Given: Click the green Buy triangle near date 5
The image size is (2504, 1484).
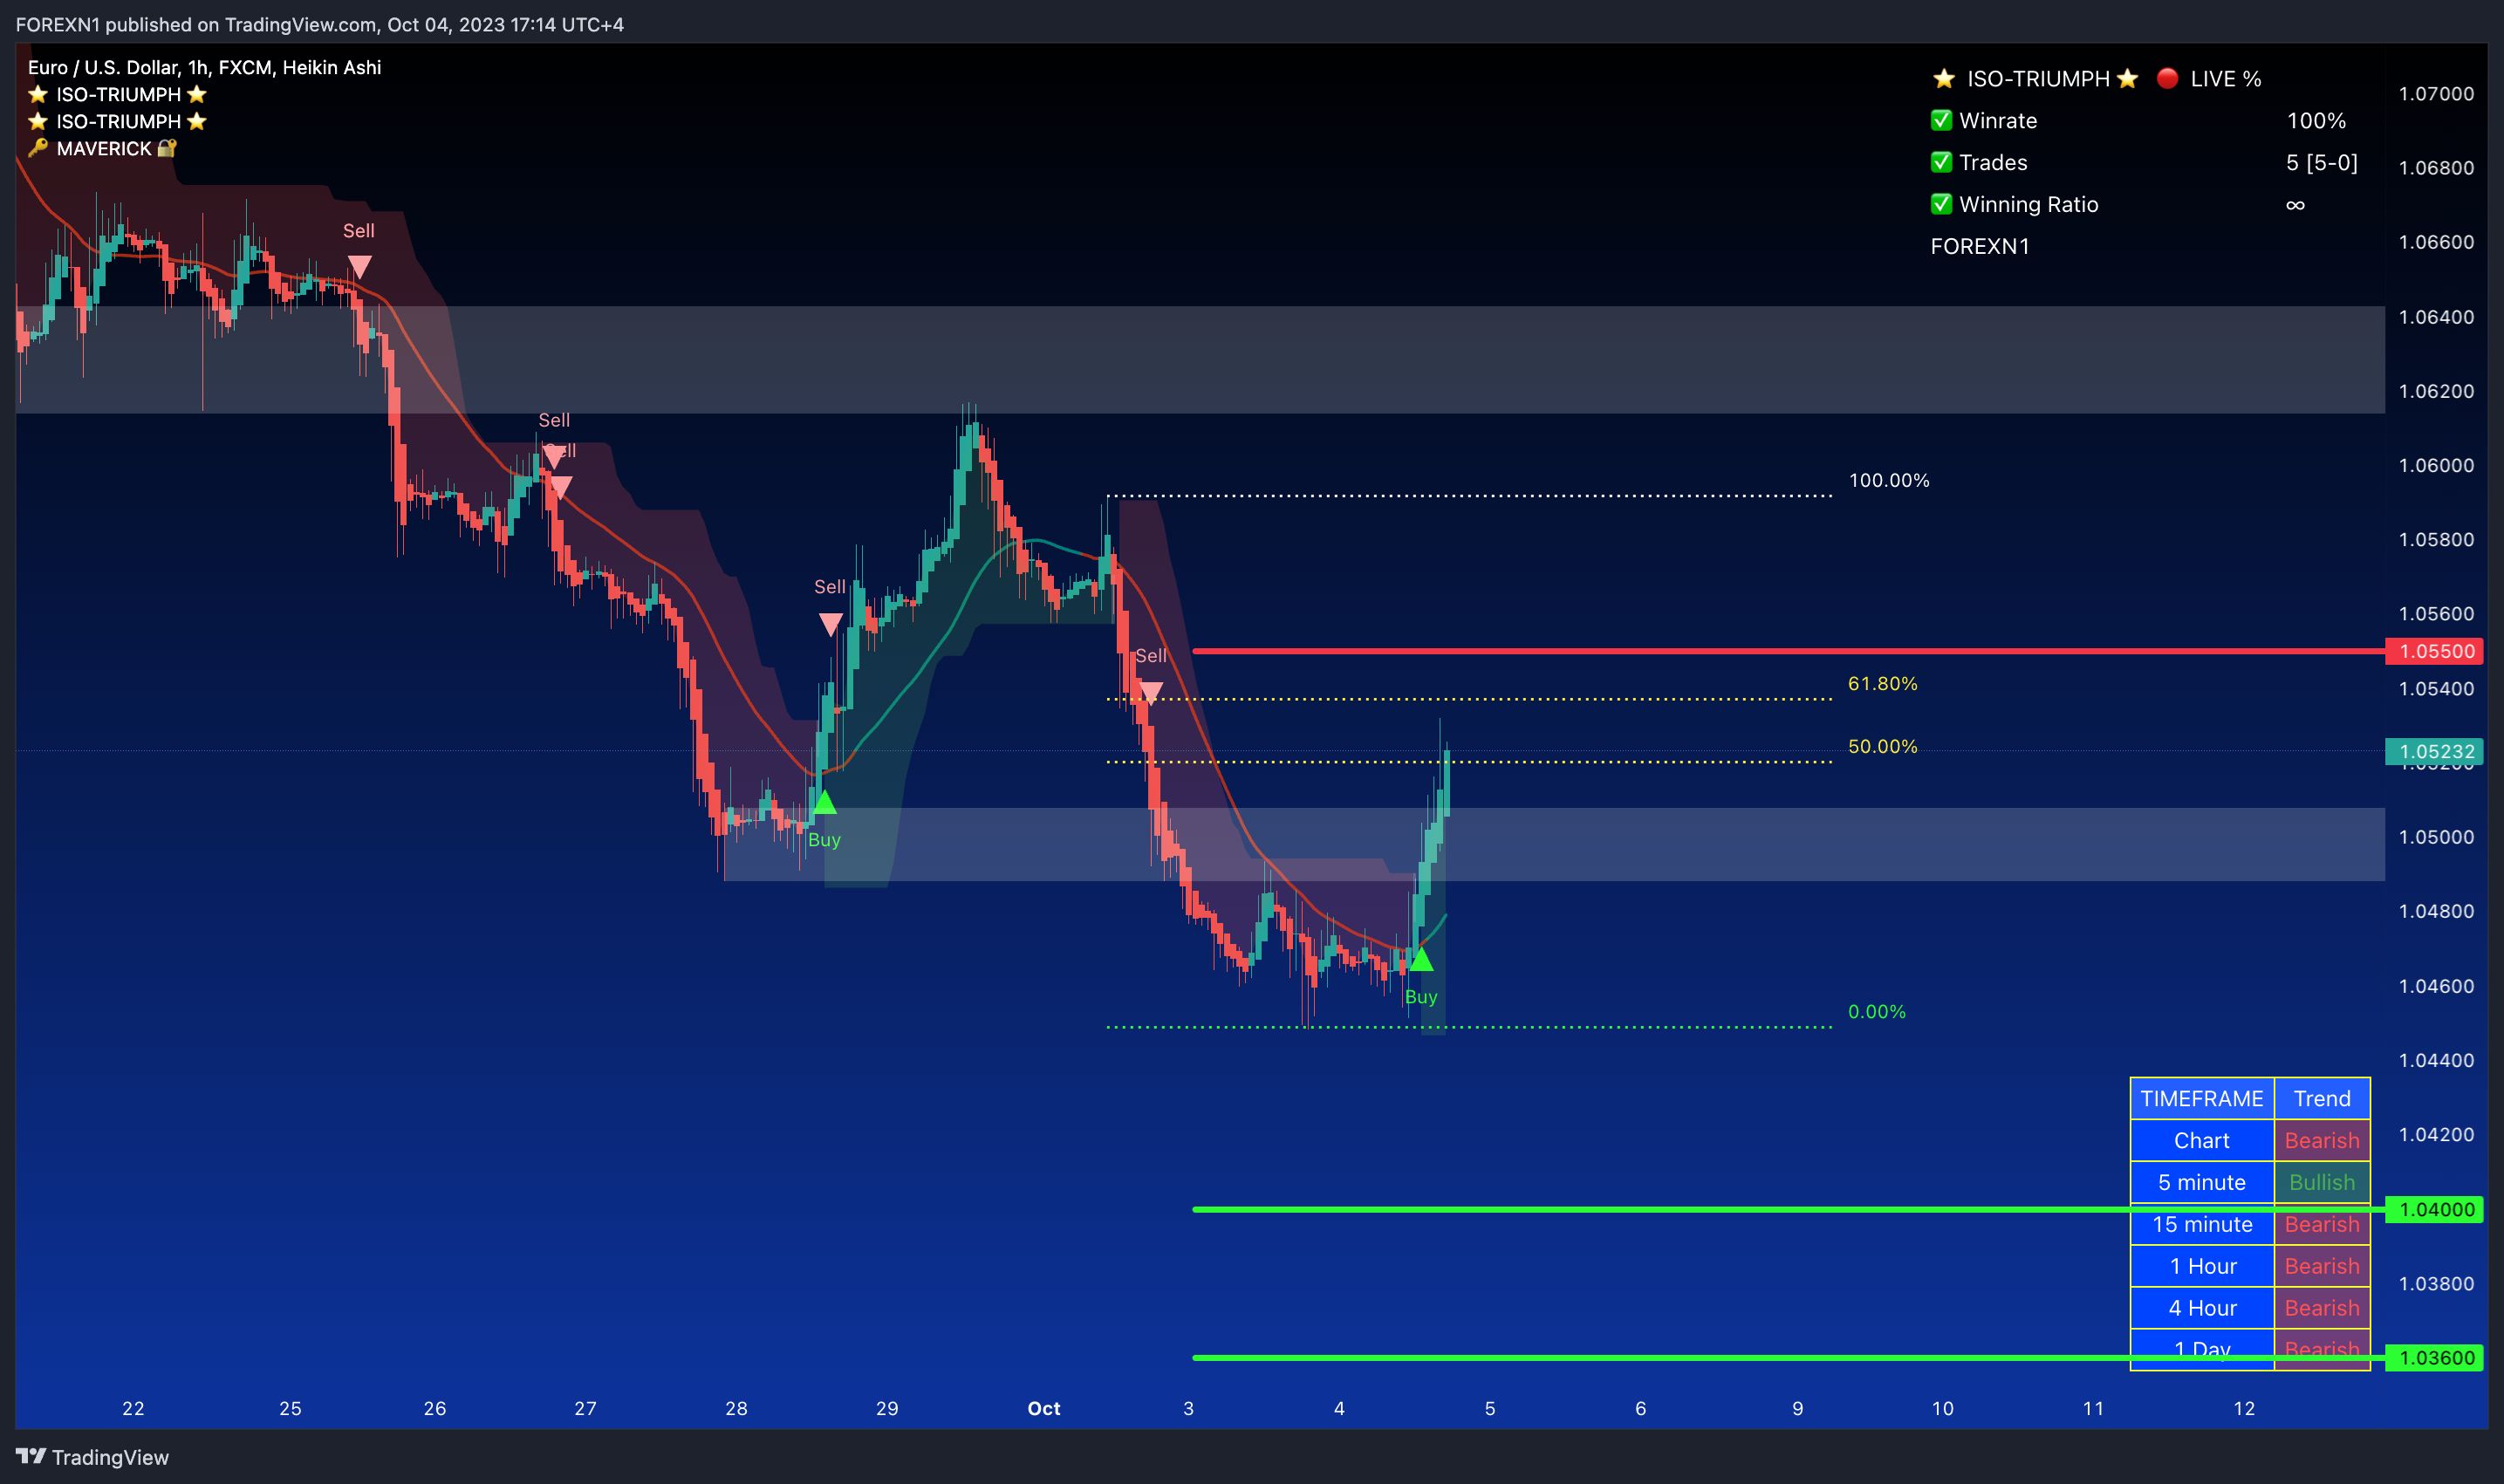Looking at the screenshot, I should (1421, 959).
